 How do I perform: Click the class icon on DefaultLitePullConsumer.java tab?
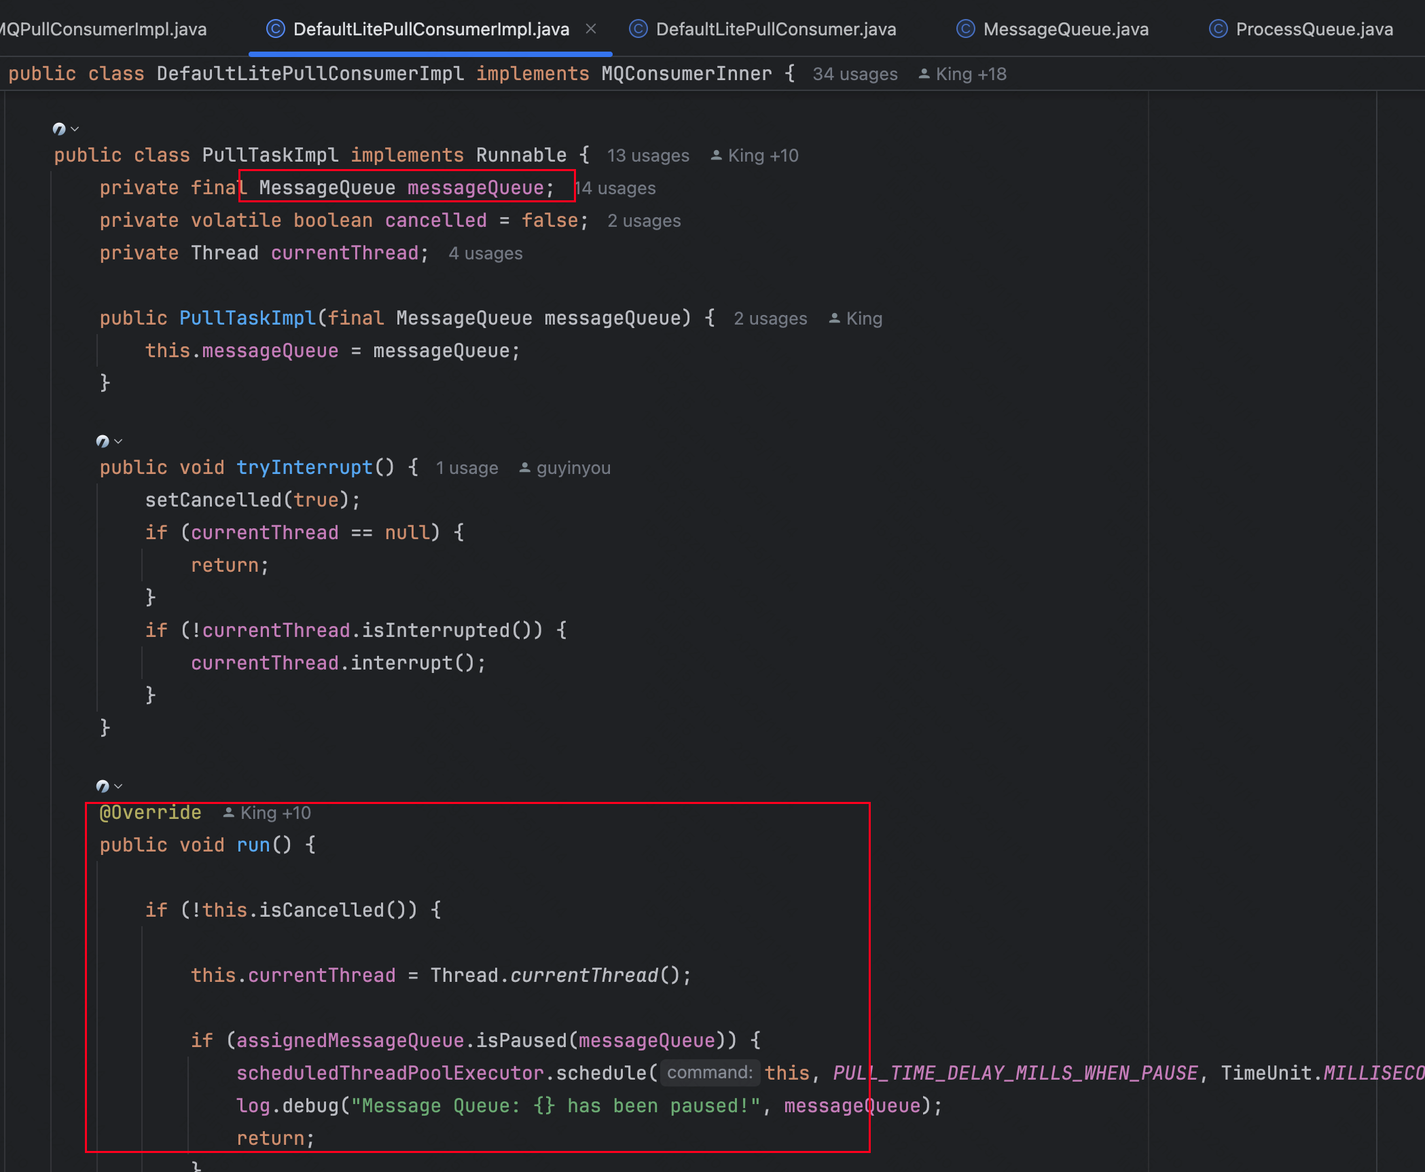(x=638, y=29)
